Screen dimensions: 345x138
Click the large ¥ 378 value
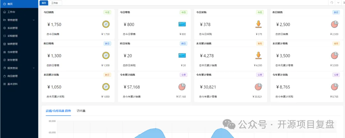pos(205,25)
